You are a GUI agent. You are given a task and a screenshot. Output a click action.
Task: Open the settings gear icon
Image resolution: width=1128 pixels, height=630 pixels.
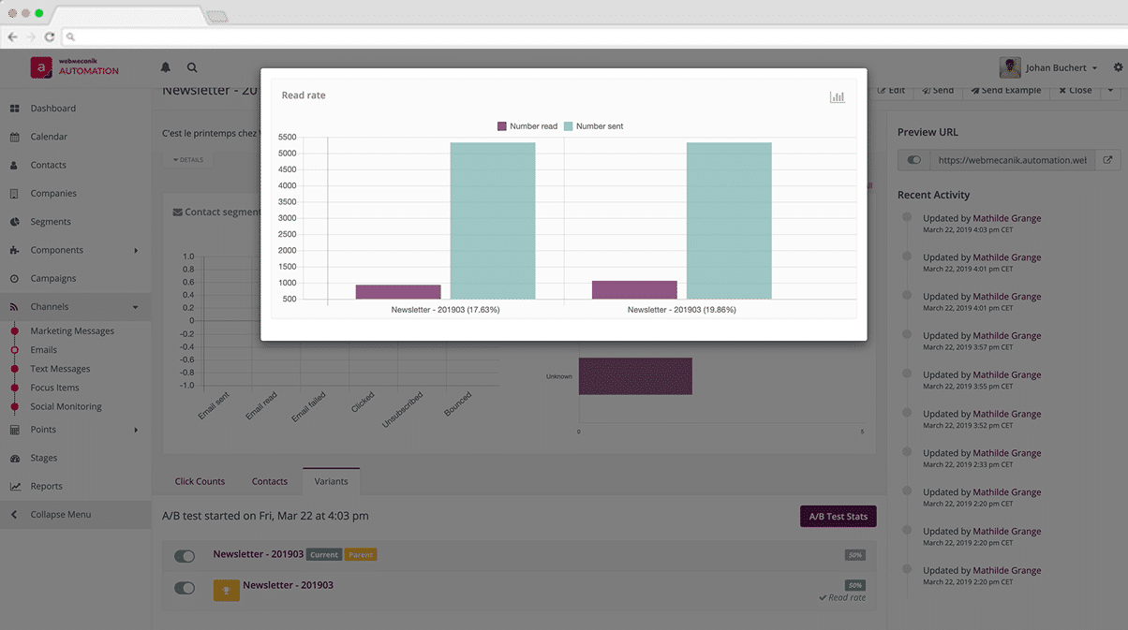tap(1118, 67)
